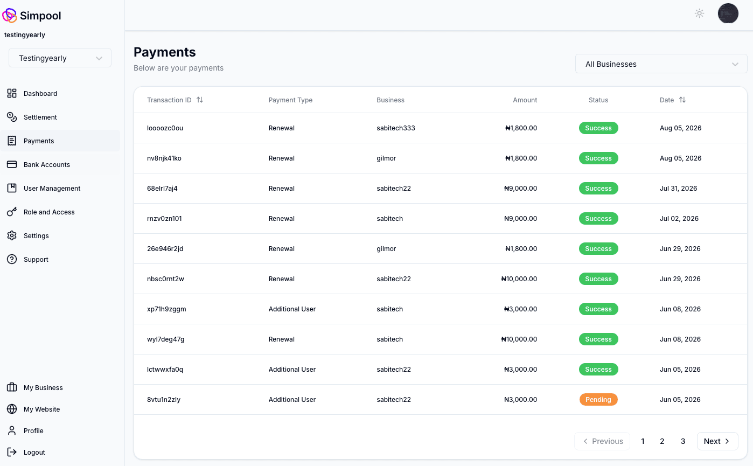Viewport: 753px width, 466px height.
Task: Click Logout label
Action: [x=34, y=452]
